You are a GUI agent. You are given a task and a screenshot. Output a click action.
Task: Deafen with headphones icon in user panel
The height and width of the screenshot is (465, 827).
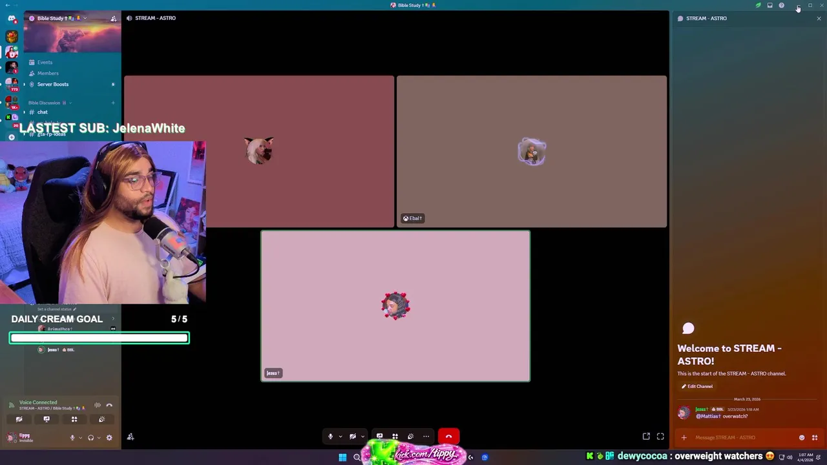(90, 437)
